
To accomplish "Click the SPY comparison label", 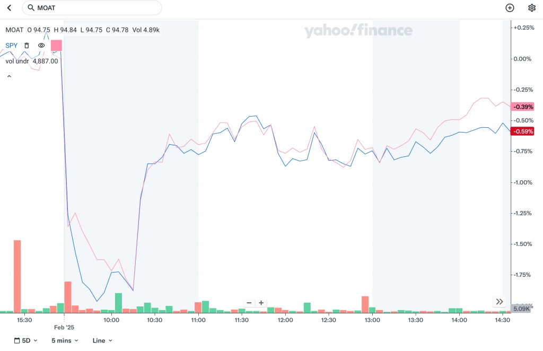I will coord(12,46).
